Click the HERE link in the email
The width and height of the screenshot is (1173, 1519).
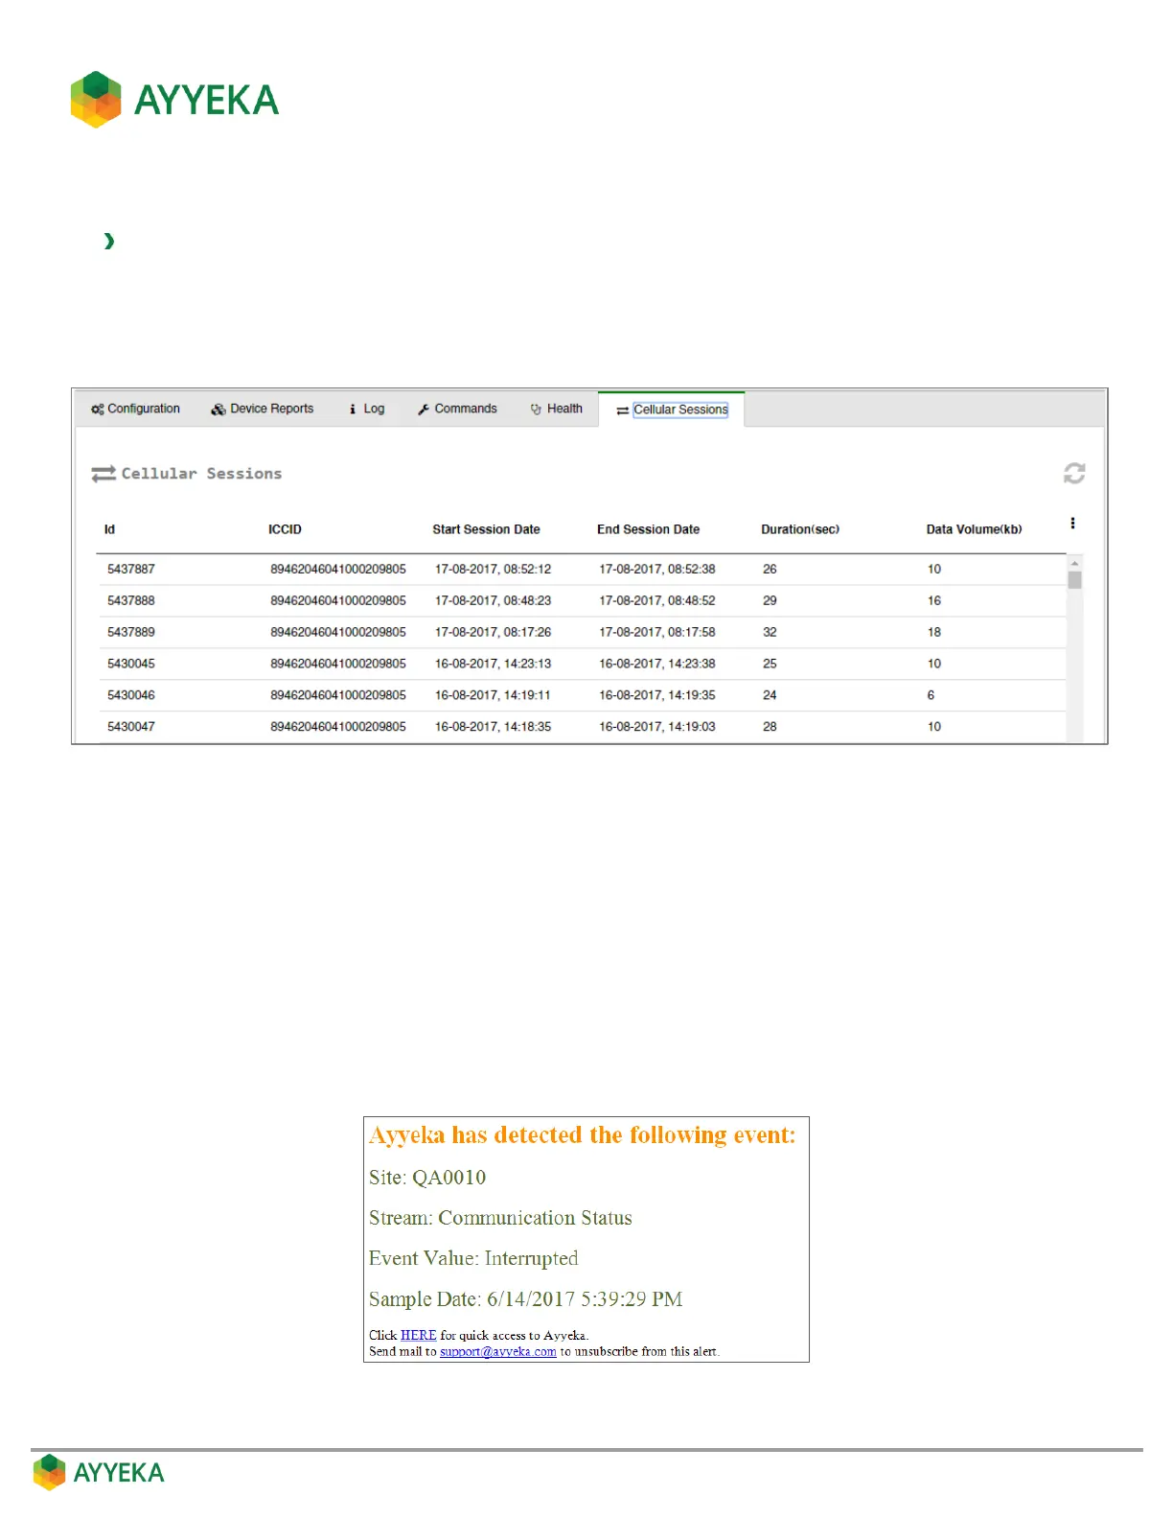[418, 1335]
